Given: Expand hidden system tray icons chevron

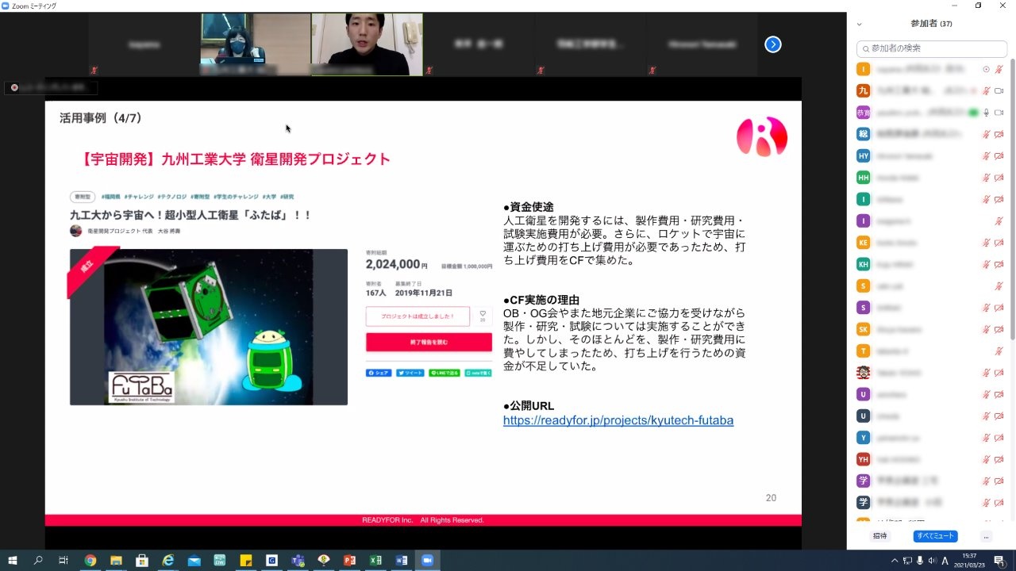Looking at the screenshot, I should click(x=895, y=560).
